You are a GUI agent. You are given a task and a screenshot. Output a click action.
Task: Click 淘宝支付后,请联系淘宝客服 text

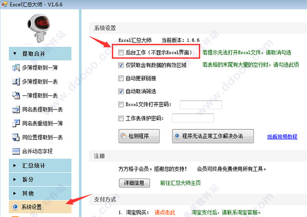coord(226,212)
